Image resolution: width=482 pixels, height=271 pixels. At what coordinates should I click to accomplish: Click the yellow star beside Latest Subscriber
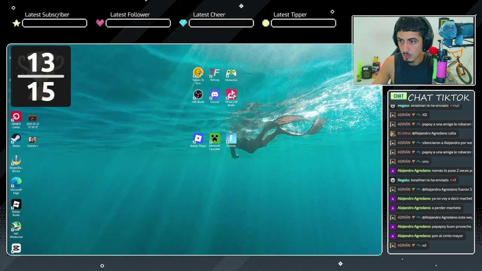pyautogui.click(x=16, y=23)
